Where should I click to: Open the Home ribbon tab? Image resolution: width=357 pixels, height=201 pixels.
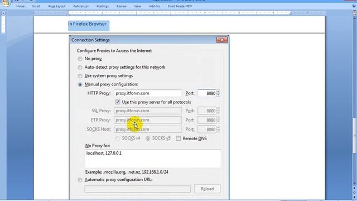[x=21, y=6]
